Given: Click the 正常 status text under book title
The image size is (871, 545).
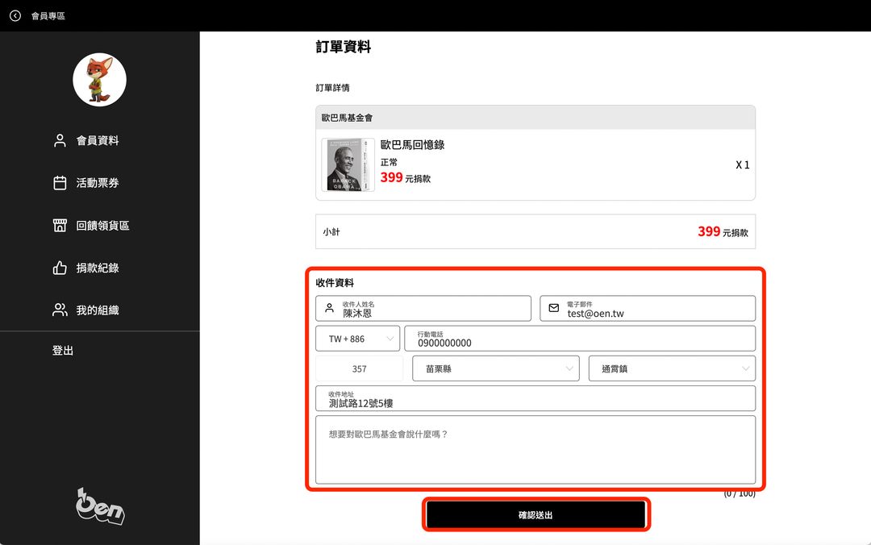Looking at the screenshot, I should pos(389,162).
